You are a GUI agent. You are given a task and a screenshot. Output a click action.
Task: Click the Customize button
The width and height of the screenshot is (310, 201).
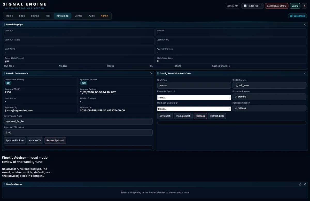(x=298, y=16)
